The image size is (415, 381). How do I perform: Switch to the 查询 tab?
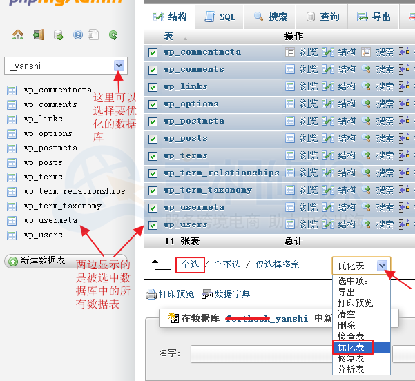coord(322,17)
